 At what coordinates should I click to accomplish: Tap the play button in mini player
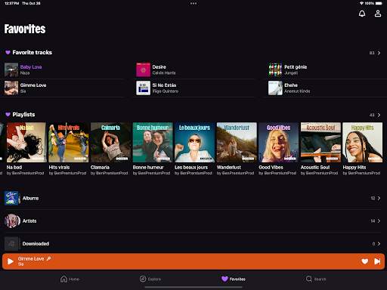pyautogui.click(x=11, y=261)
